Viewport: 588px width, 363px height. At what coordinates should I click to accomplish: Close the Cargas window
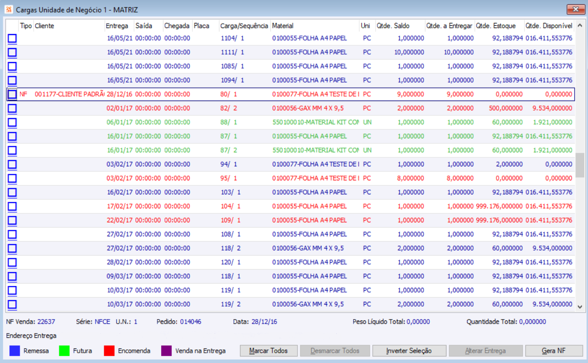pos(576,9)
